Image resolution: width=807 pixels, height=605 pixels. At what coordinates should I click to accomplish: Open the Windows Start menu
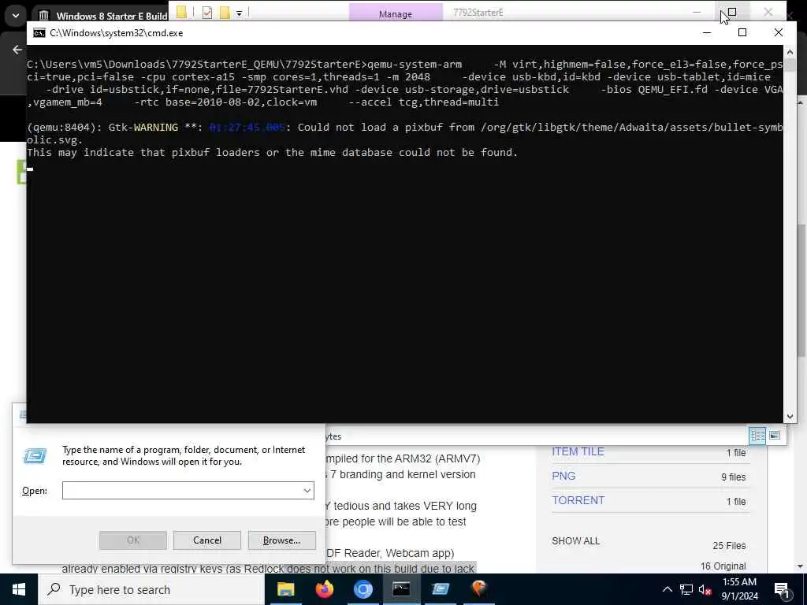pyautogui.click(x=19, y=589)
